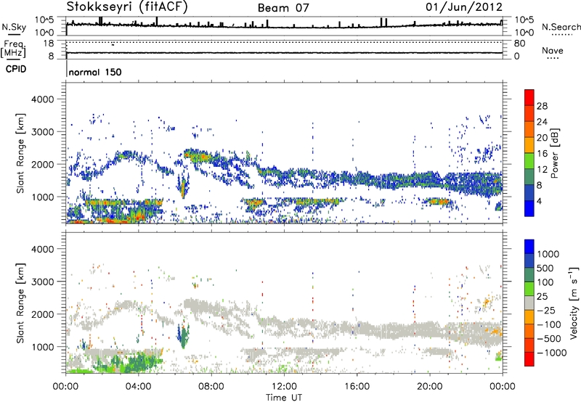The height and width of the screenshot is (402, 581).
Task: Click the right 10^0 N.Search tick label
Action: click(x=524, y=33)
